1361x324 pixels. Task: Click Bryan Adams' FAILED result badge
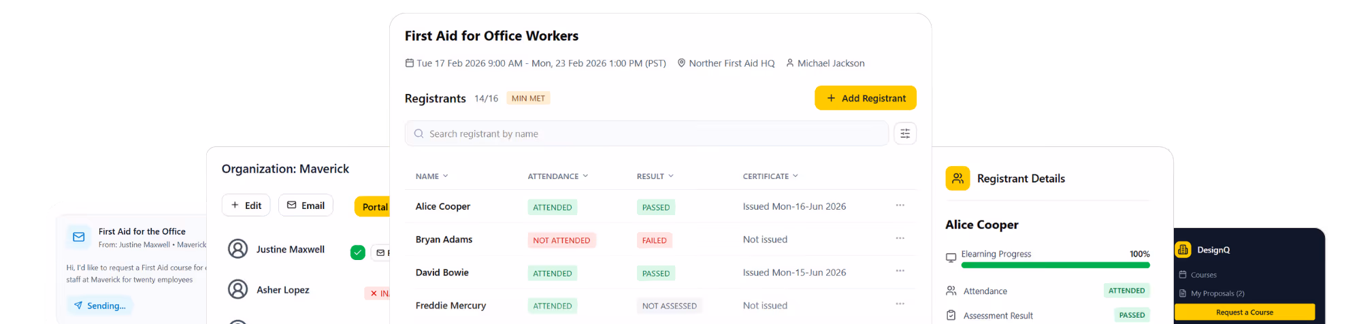point(654,240)
